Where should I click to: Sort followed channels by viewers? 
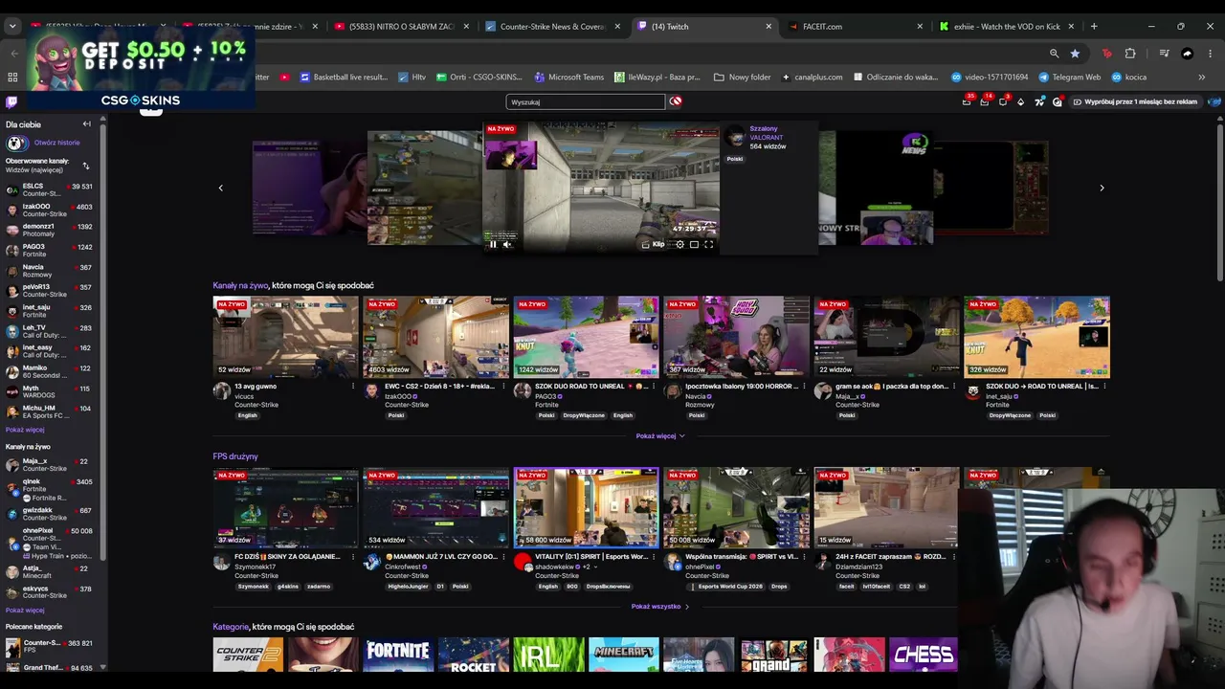coord(85,166)
